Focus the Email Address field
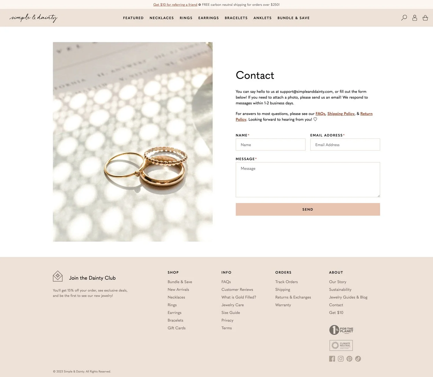 pyautogui.click(x=345, y=145)
